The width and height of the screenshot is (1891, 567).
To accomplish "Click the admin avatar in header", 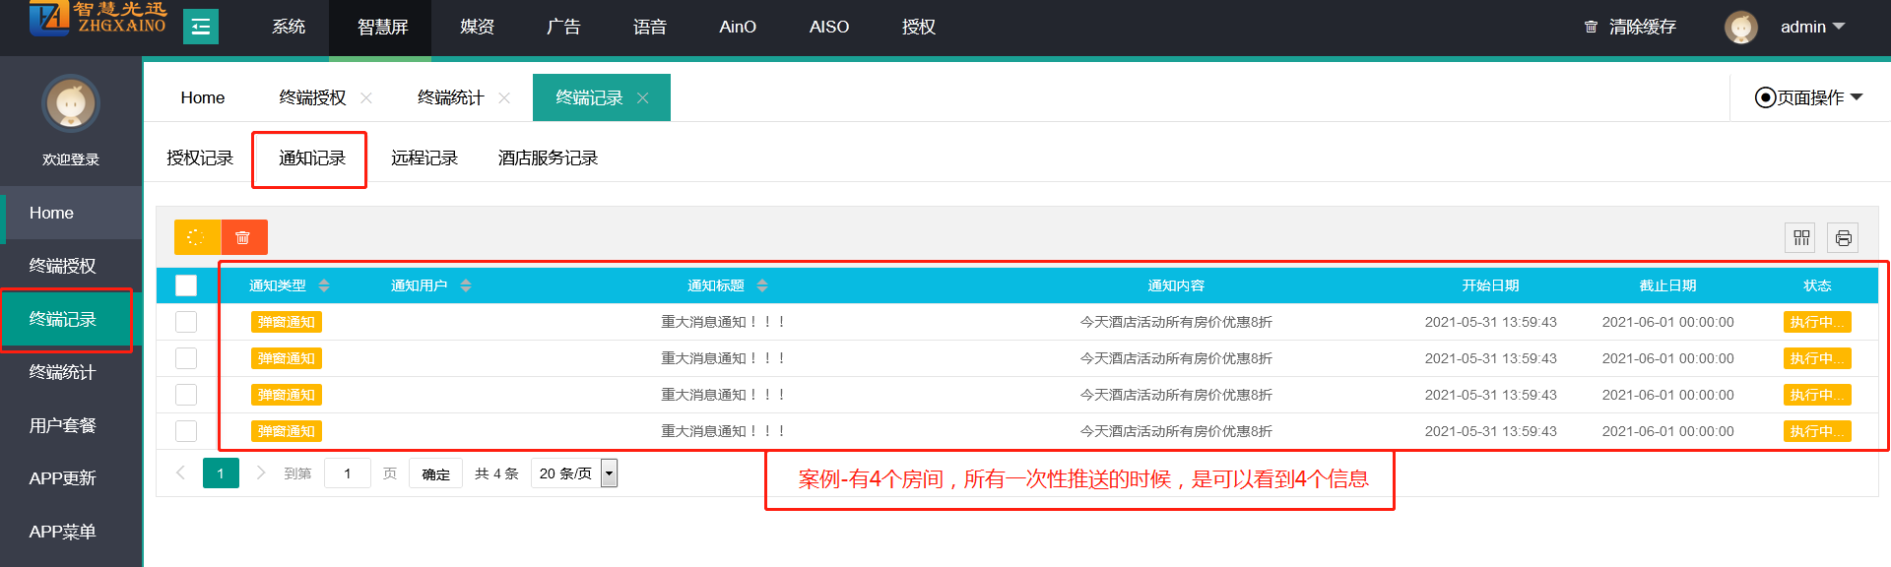I will (1740, 27).
